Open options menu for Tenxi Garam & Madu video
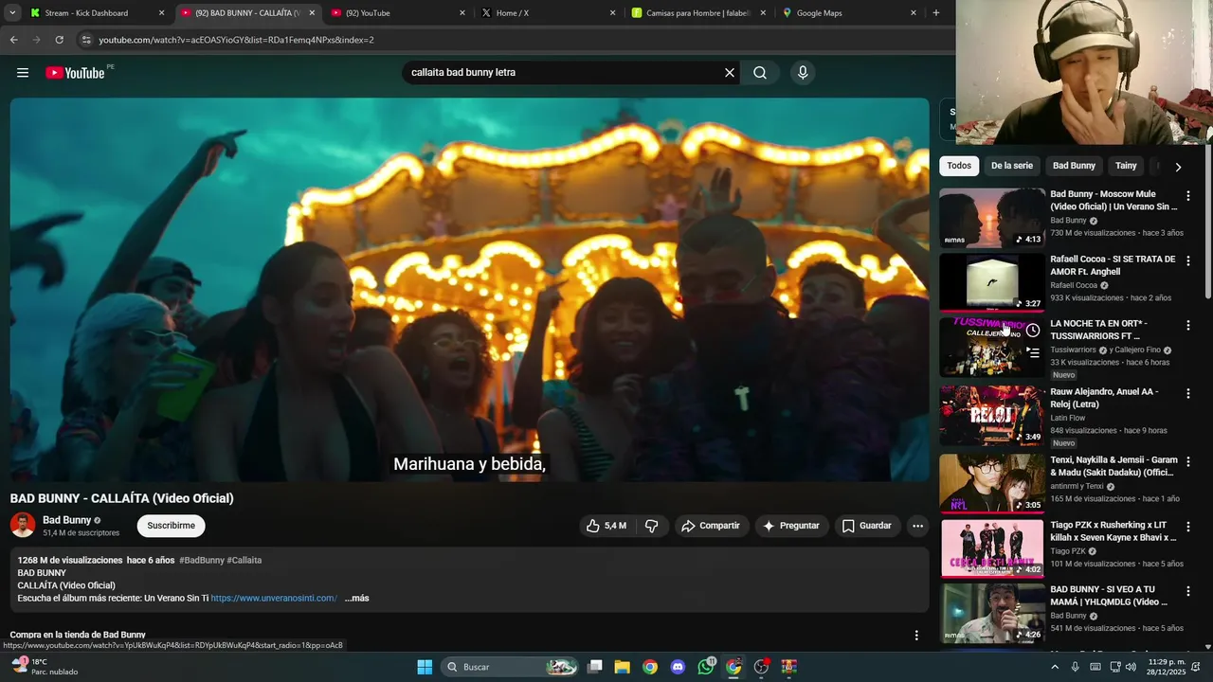 (x=1187, y=461)
